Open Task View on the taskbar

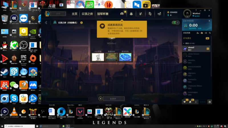37,126
